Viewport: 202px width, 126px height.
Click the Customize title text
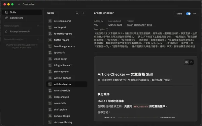[x=29, y=4]
